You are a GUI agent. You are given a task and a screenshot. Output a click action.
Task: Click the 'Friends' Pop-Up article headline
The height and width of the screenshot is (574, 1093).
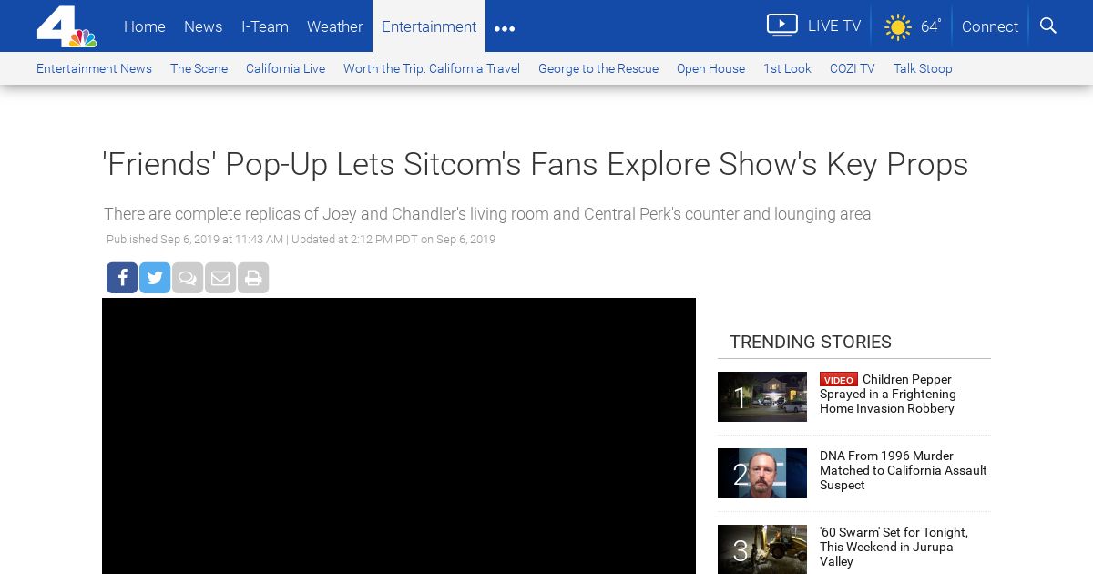536,164
